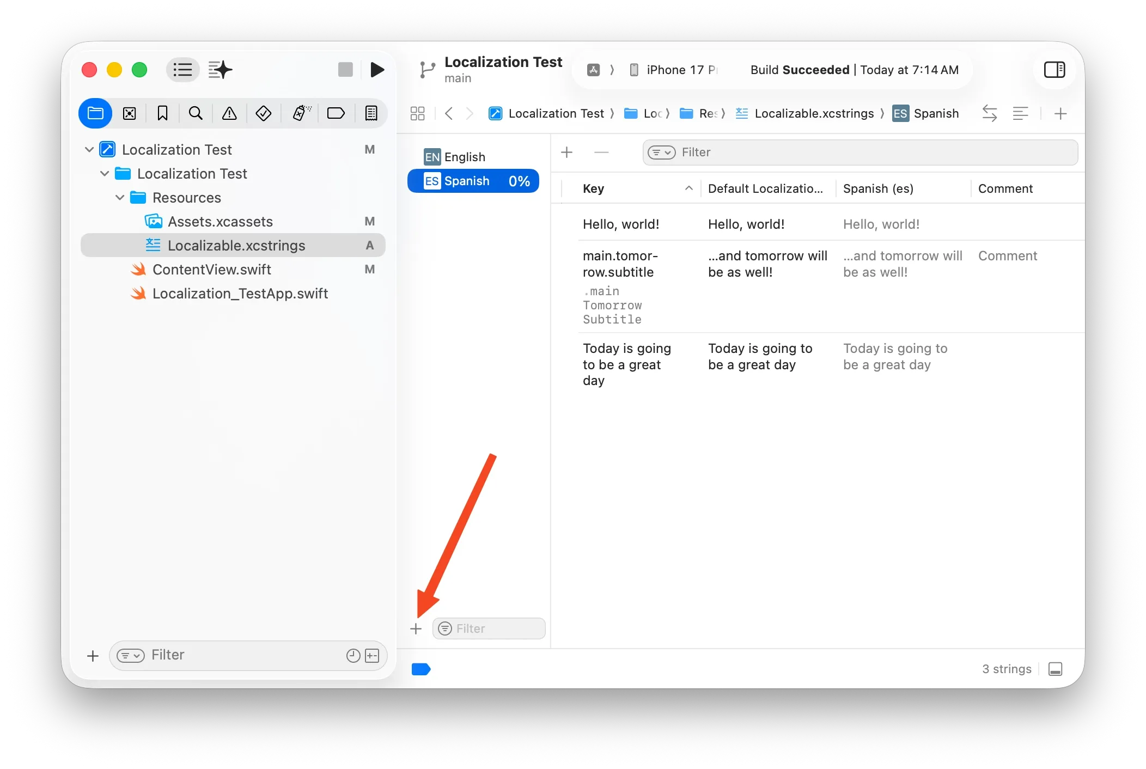The image size is (1146, 769).
Task: Collapse the Resources folder
Action: (x=120, y=198)
